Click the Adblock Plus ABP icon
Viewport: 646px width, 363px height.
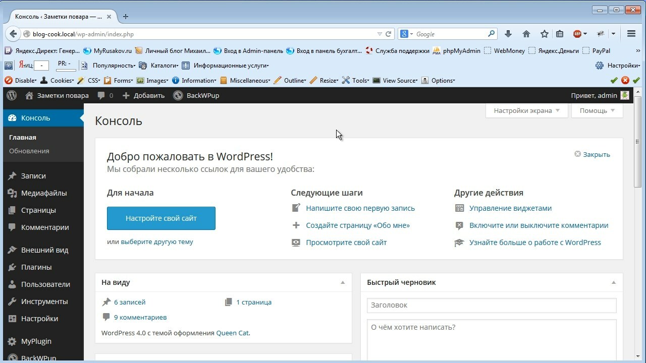(577, 34)
